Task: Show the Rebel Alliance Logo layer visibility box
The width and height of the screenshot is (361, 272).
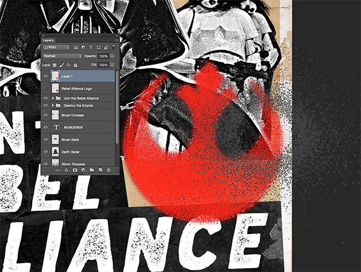Action: point(46,88)
